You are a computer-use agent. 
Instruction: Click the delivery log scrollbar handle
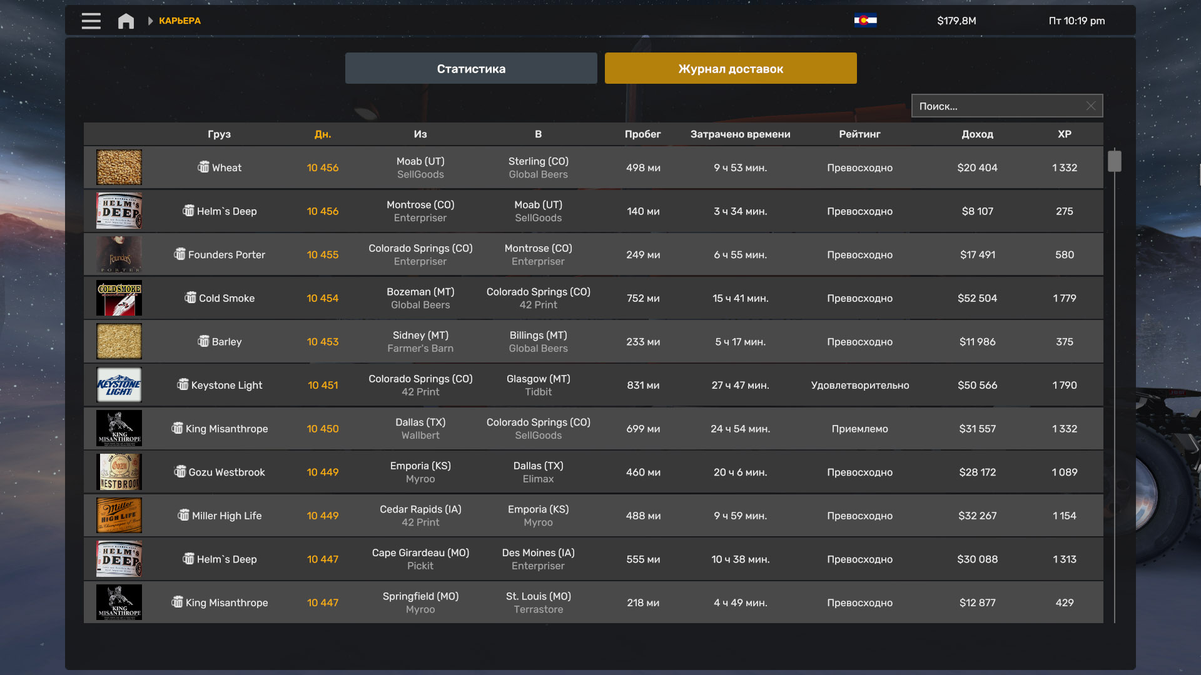click(x=1114, y=161)
